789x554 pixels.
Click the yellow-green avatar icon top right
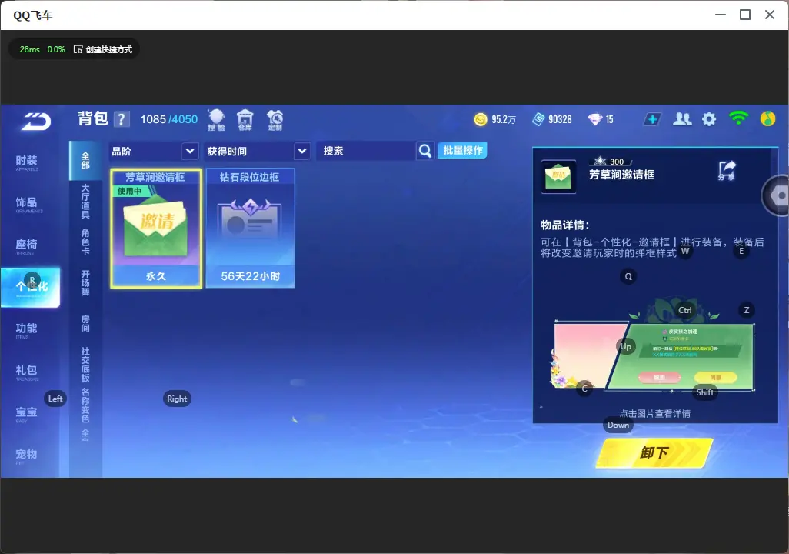[x=767, y=118]
